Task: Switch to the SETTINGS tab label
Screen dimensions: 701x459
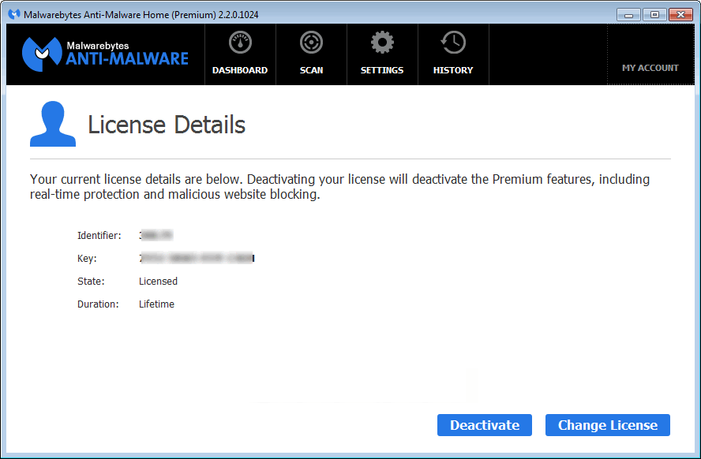Action: 382,70
